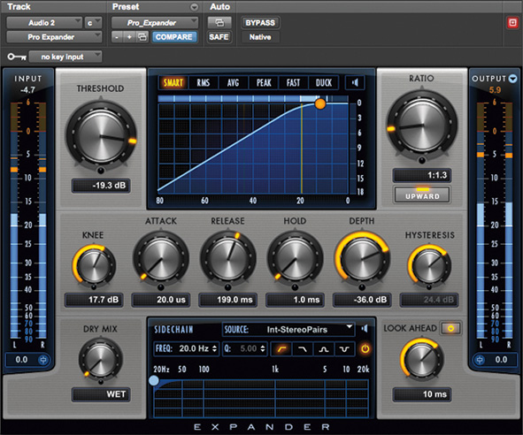
Task: Select the SMART detection mode
Action: pyautogui.click(x=173, y=82)
